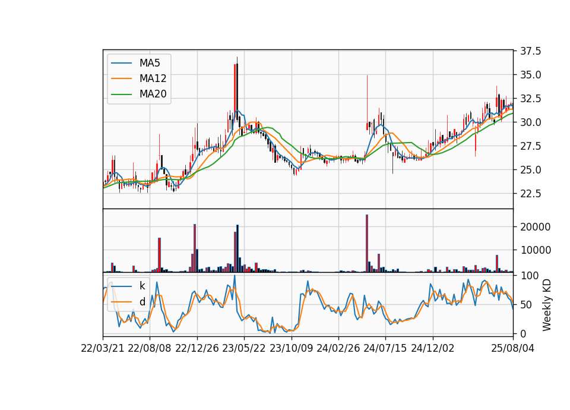The image size is (570, 410).
Task: Click the 32.5 price axis tick label
Action: (x=530, y=99)
